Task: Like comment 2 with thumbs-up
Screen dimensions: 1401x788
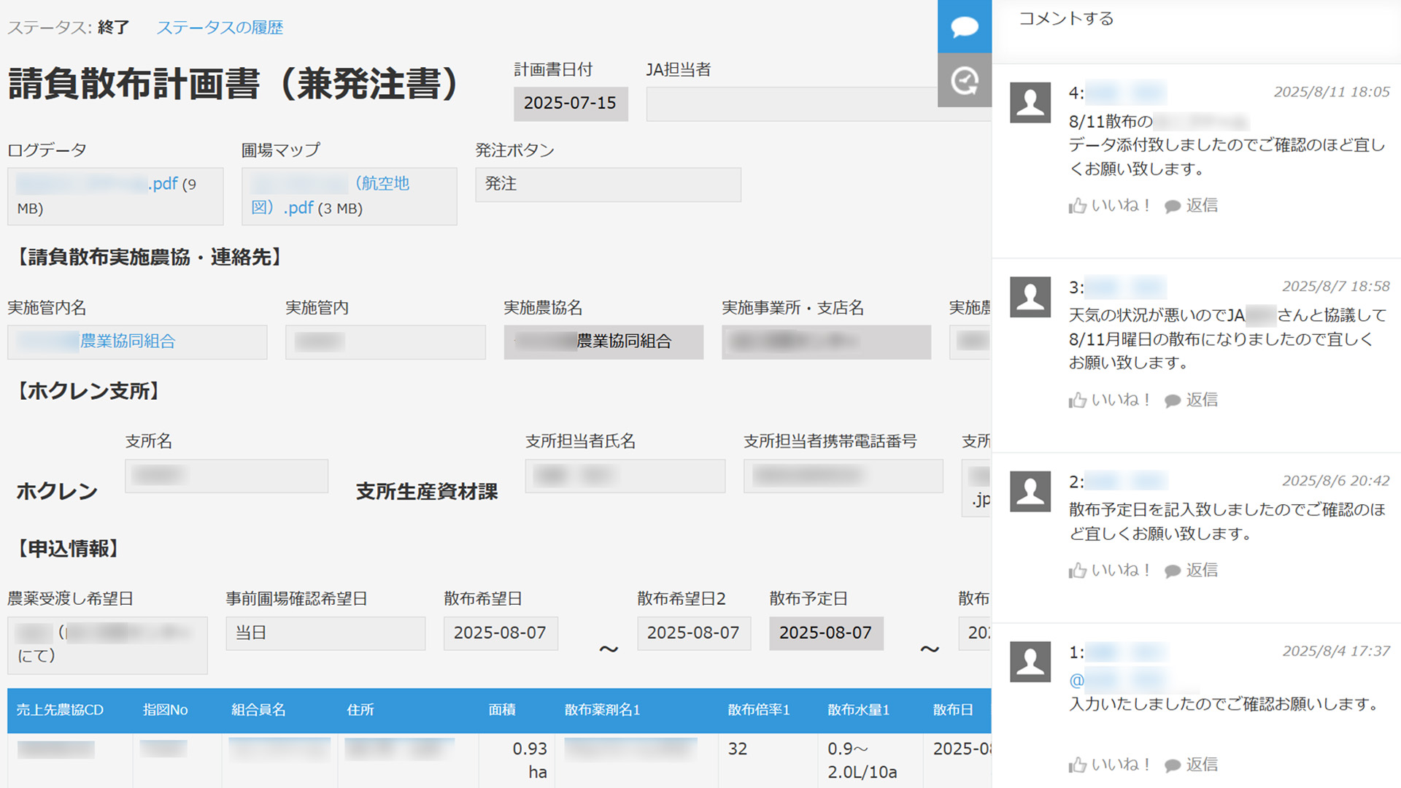Action: 1108,570
